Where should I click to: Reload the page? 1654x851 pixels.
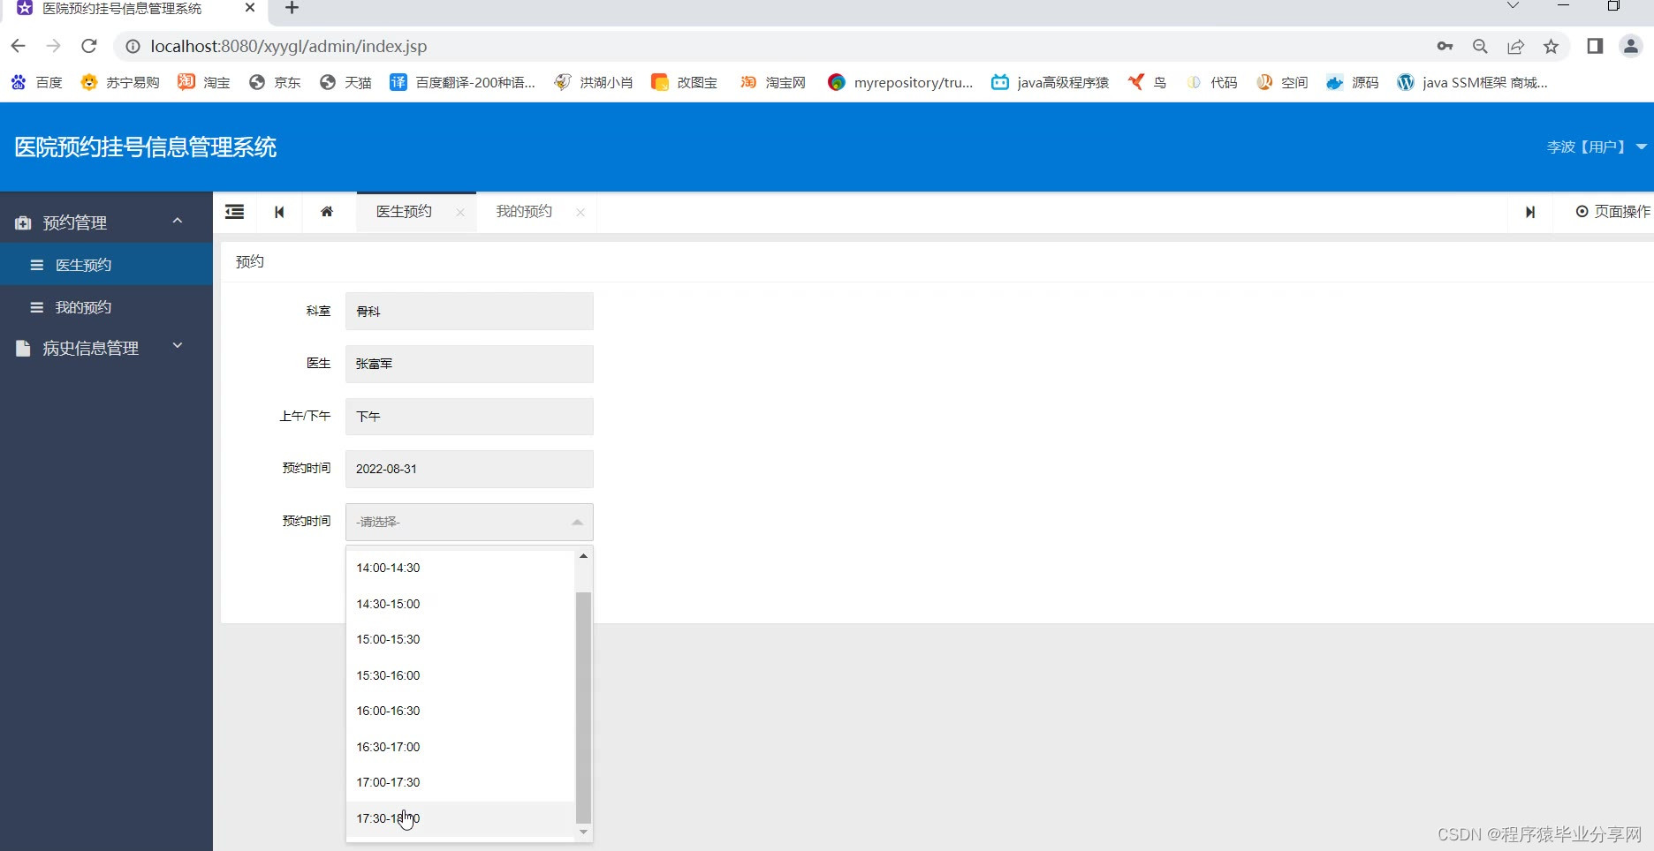tap(88, 46)
